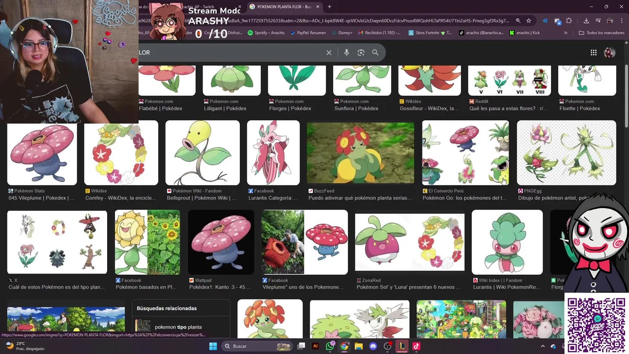Click the Florges | Pokédex result title

click(290, 109)
